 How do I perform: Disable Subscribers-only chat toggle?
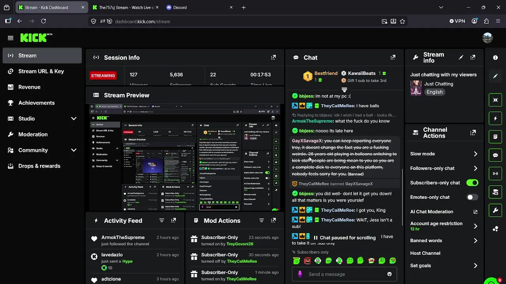(x=472, y=183)
